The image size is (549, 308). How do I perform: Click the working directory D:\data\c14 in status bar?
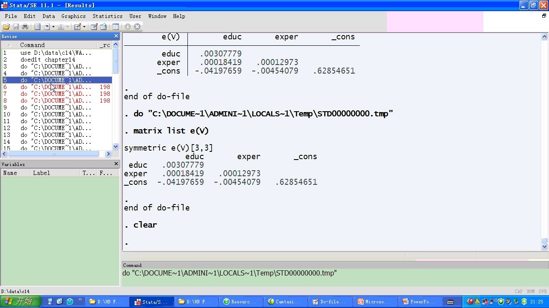coord(15,291)
